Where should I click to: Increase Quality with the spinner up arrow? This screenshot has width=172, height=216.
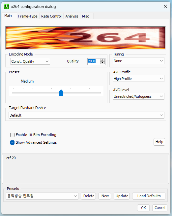point(102,60)
